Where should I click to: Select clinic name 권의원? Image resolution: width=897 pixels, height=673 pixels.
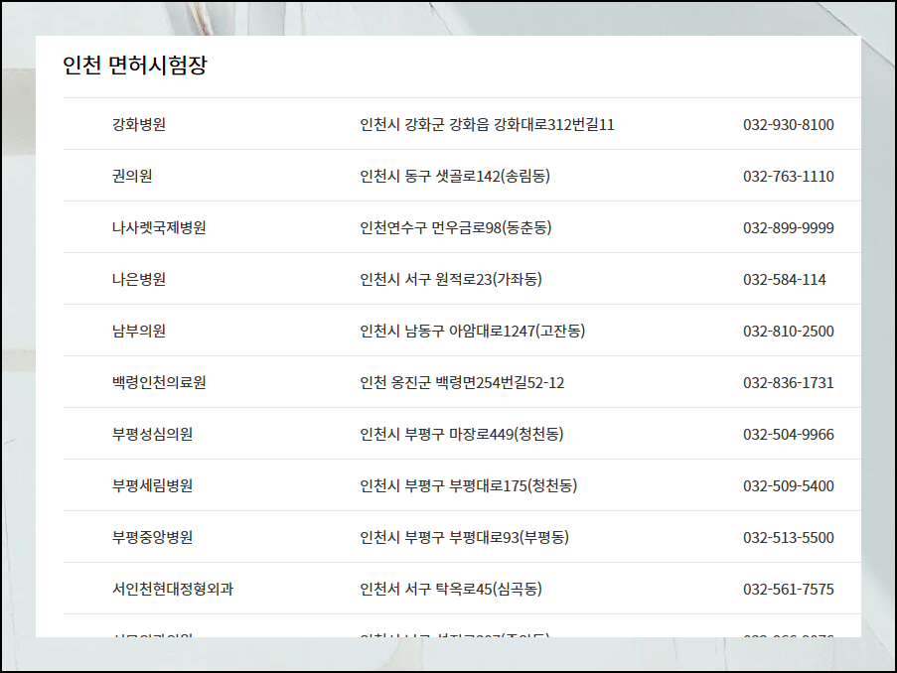pyautogui.click(x=132, y=176)
